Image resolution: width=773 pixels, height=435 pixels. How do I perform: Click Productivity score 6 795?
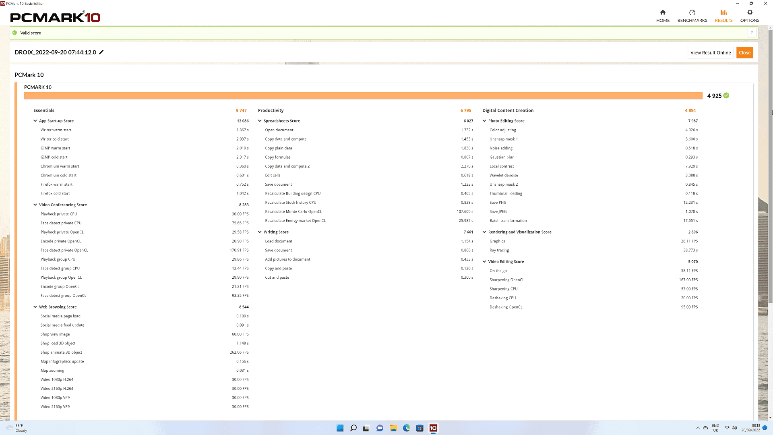tap(466, 110)
